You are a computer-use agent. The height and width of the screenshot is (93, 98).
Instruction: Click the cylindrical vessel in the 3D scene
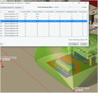click(65, 66)
